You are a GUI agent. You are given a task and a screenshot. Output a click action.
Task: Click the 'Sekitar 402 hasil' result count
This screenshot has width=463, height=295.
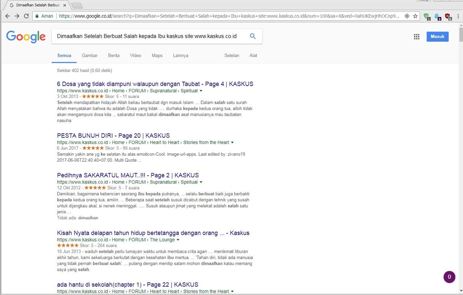tap(84, 70)
